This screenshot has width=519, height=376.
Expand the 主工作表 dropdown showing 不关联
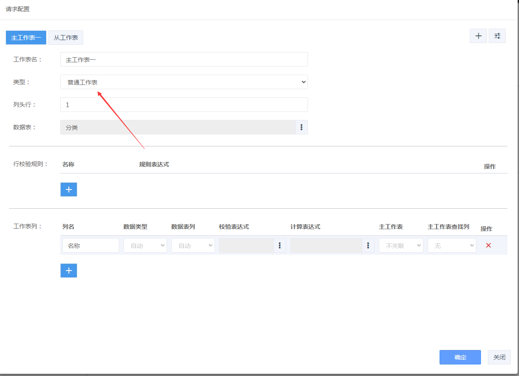(x=401, y=245)
